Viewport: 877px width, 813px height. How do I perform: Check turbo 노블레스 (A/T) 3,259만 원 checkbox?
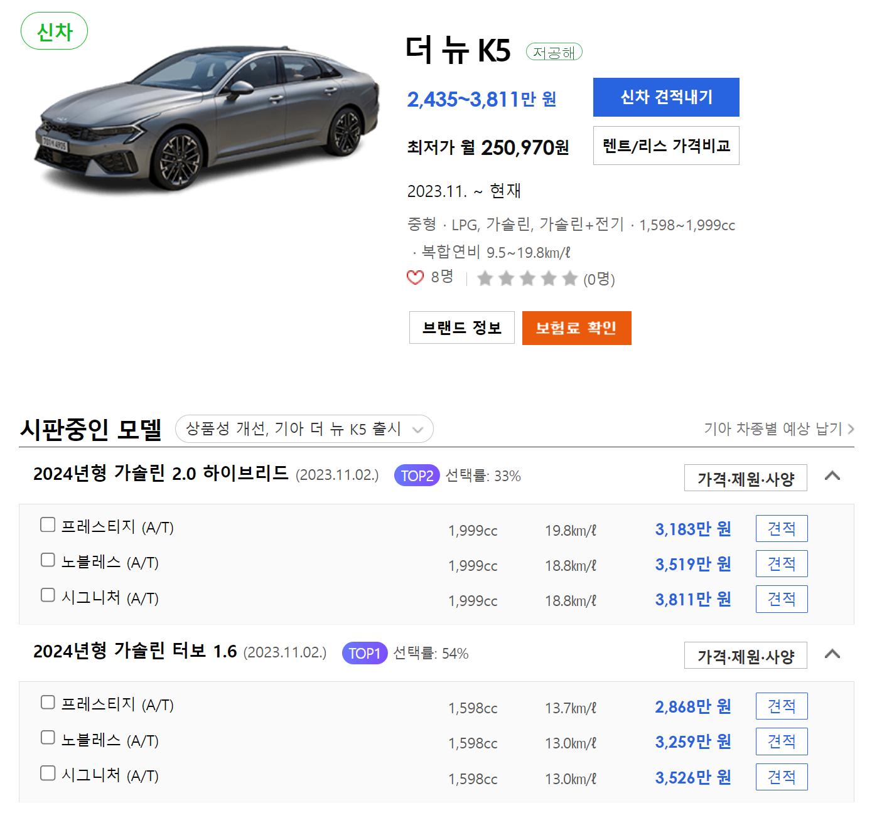48,737
